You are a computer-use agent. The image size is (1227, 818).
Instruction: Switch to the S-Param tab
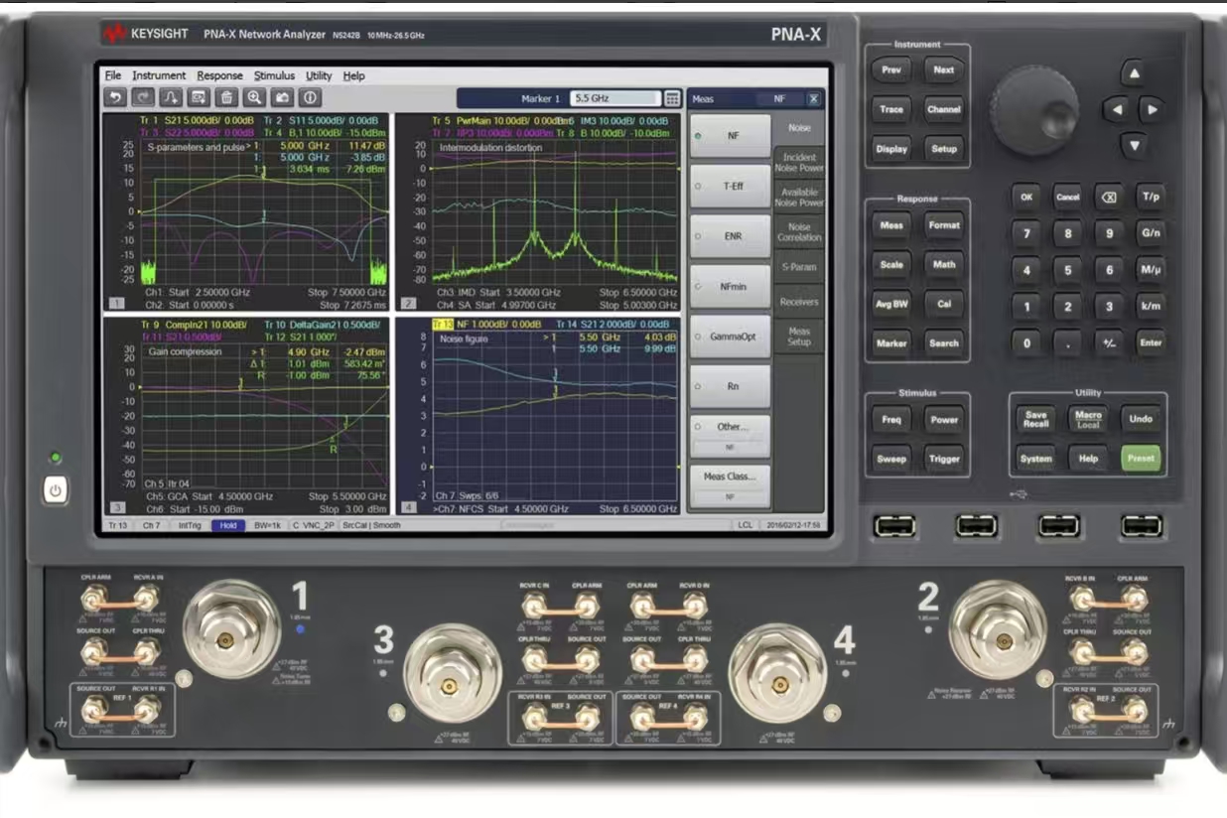pyautogui.click(x=799, y=266)
